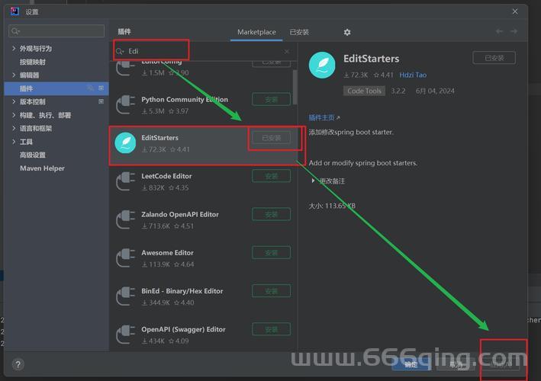Install LeetCode Editor plugin
The width and height of the screenshot is (541, 381).
point(271,176)
